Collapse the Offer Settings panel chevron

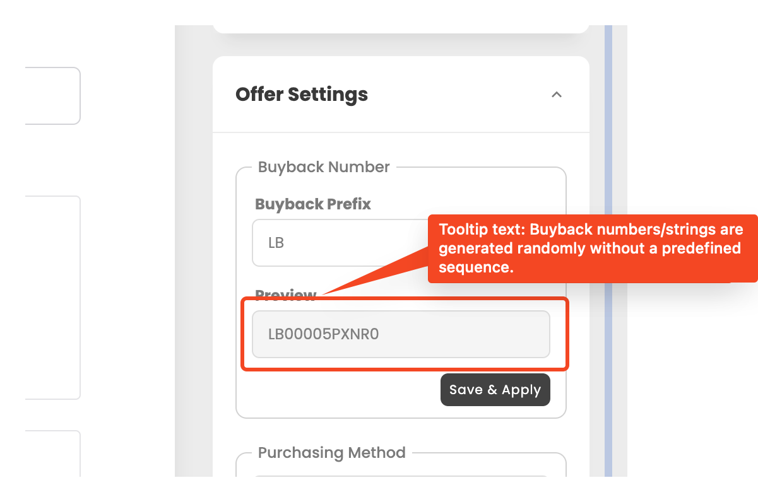point(556,95)
